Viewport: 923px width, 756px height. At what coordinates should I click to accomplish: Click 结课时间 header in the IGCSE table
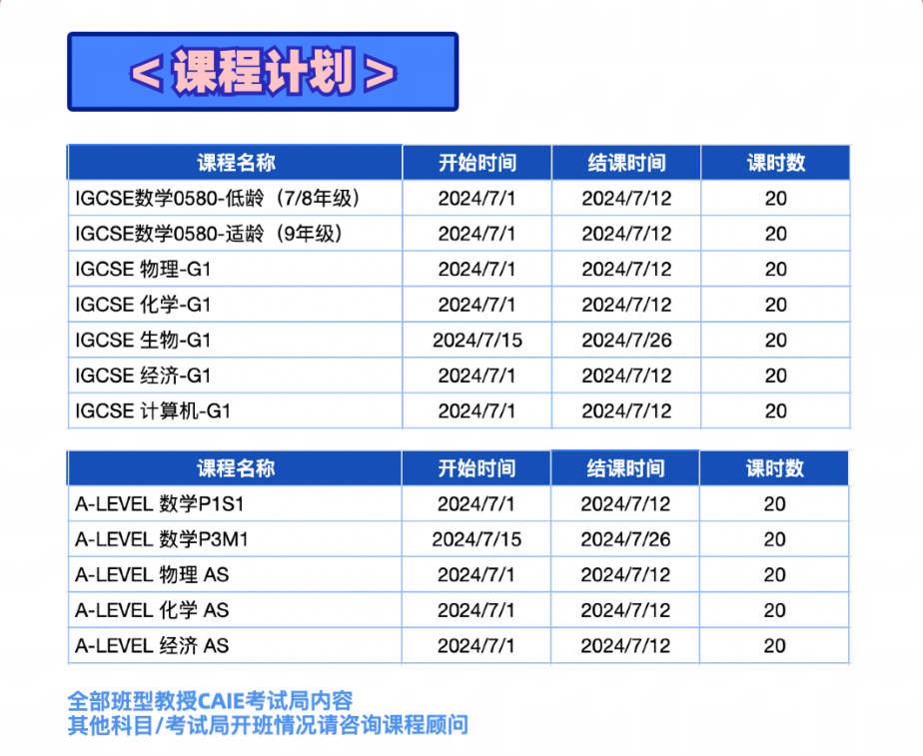pos(626,163)
